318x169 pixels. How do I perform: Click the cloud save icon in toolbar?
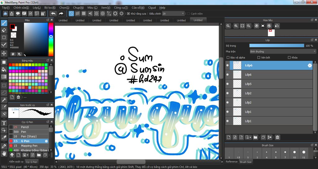[6, 14]
